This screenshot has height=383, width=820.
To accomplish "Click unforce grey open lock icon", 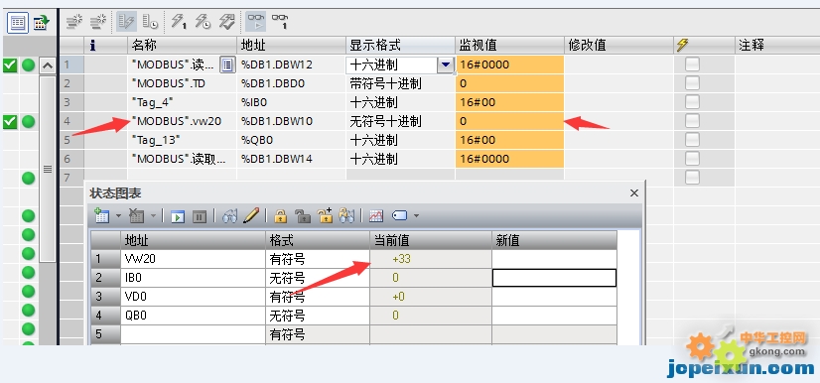I will (302, 215).
